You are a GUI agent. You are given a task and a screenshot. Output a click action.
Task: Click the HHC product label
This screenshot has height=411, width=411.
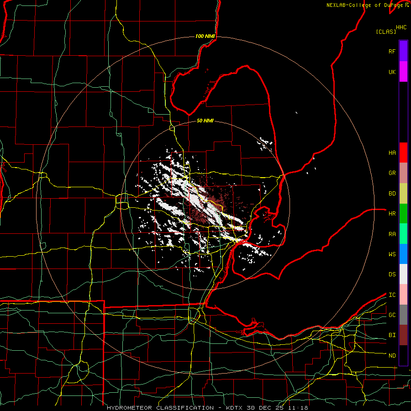pyautogui.click(x=401, y=27)
